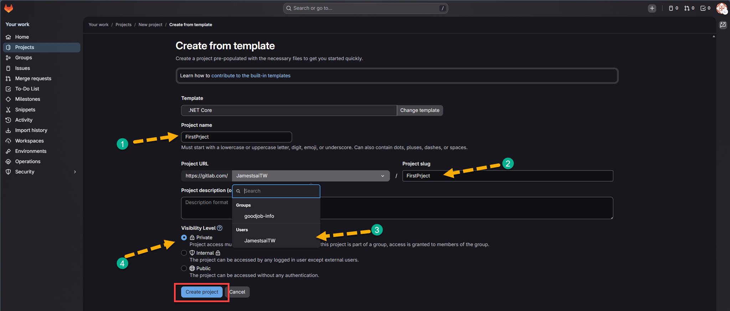Open the to-do items counter icon
Screen dimensions: 730x311
(705, 8)
